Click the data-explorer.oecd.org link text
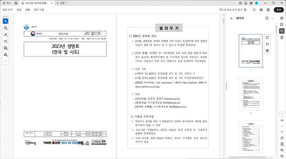This screenshot has width=286, height=159. click(147, 87)
